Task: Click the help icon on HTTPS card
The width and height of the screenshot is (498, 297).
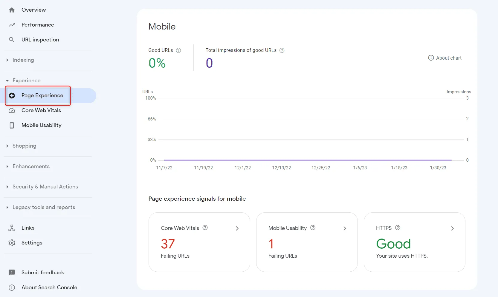Action: click(x=398, y=228)
